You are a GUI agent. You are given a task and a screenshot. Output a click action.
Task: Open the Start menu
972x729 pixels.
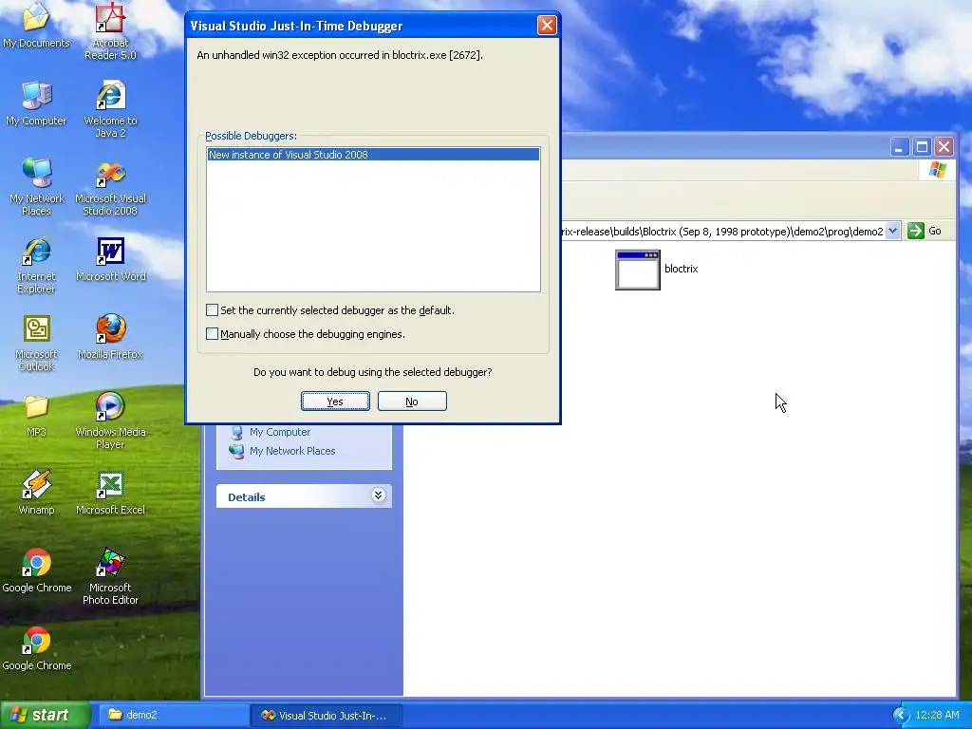coord(46,715)
